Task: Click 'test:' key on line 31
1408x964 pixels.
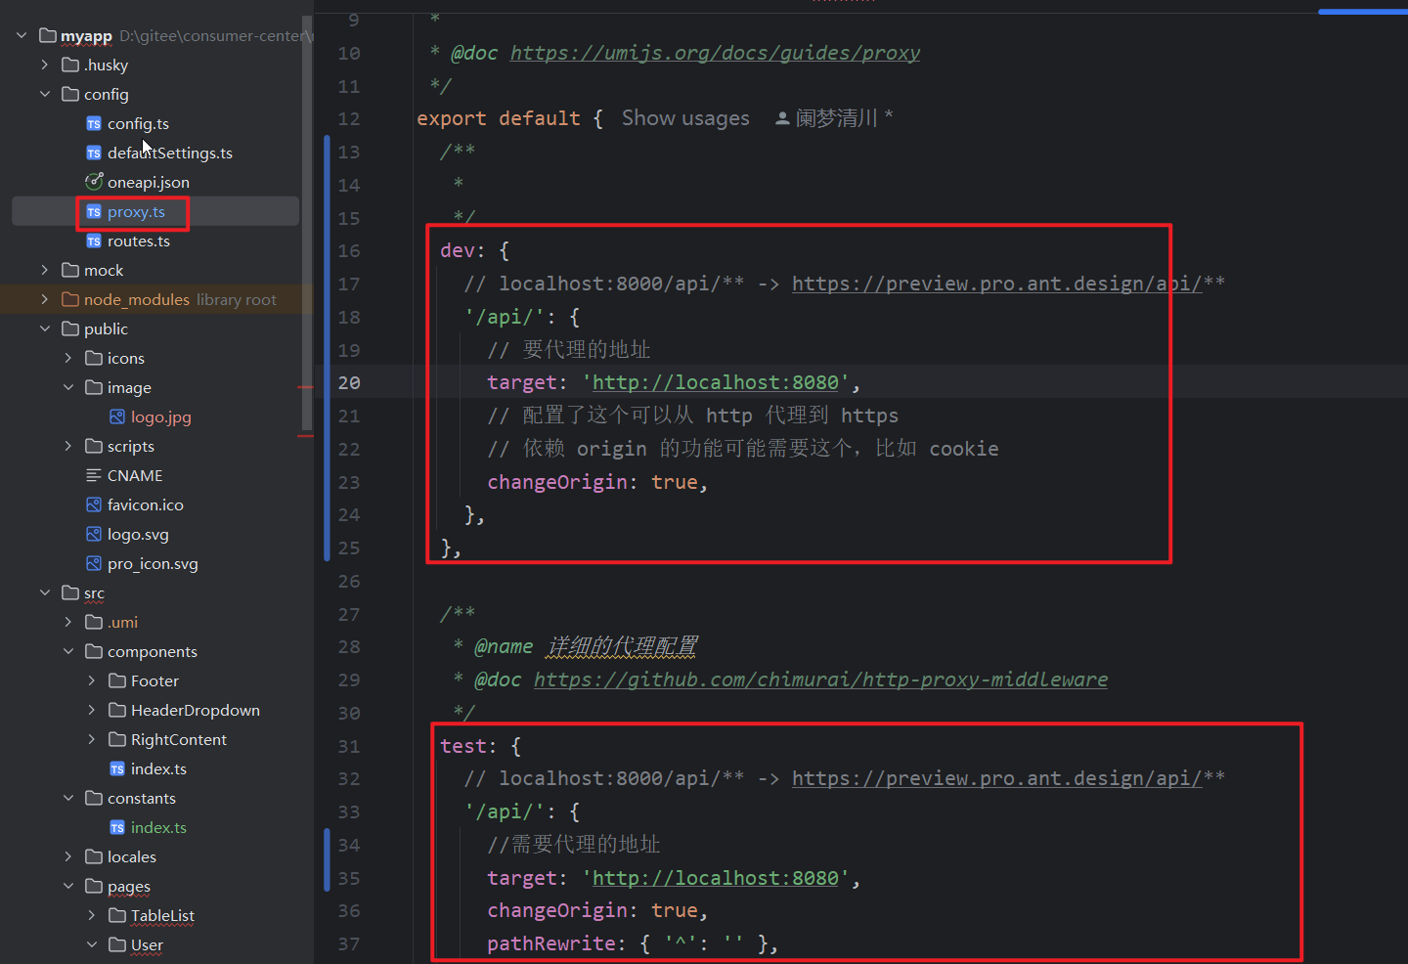Action: 468,746
